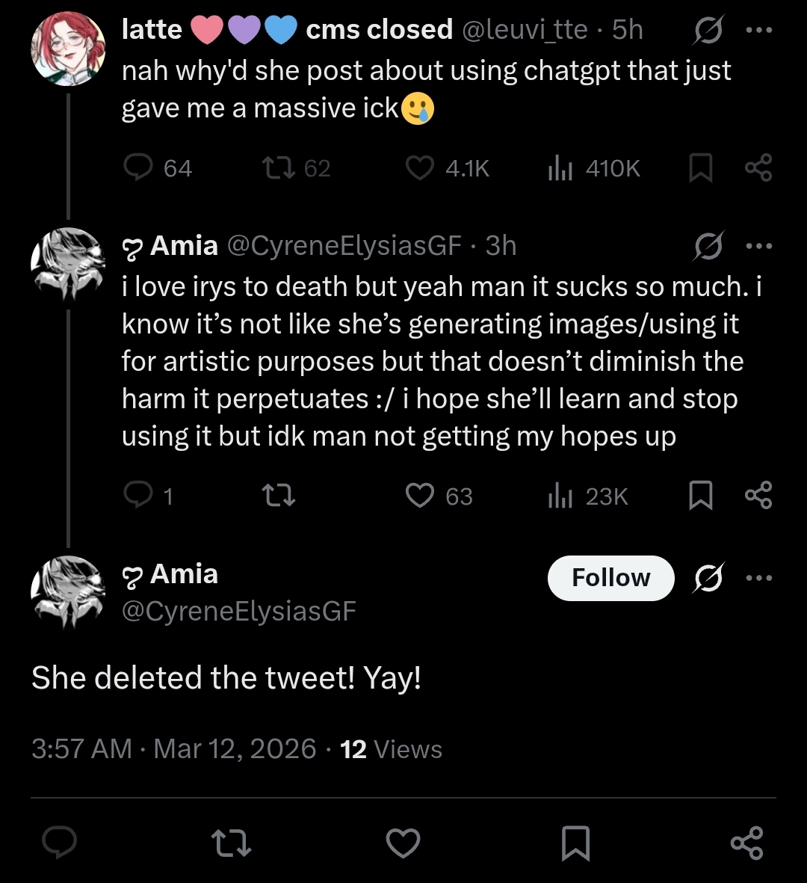Open replies on latte's ChatGPT post
The width and height of the screenshot is (807, 883).
point(138,168)
